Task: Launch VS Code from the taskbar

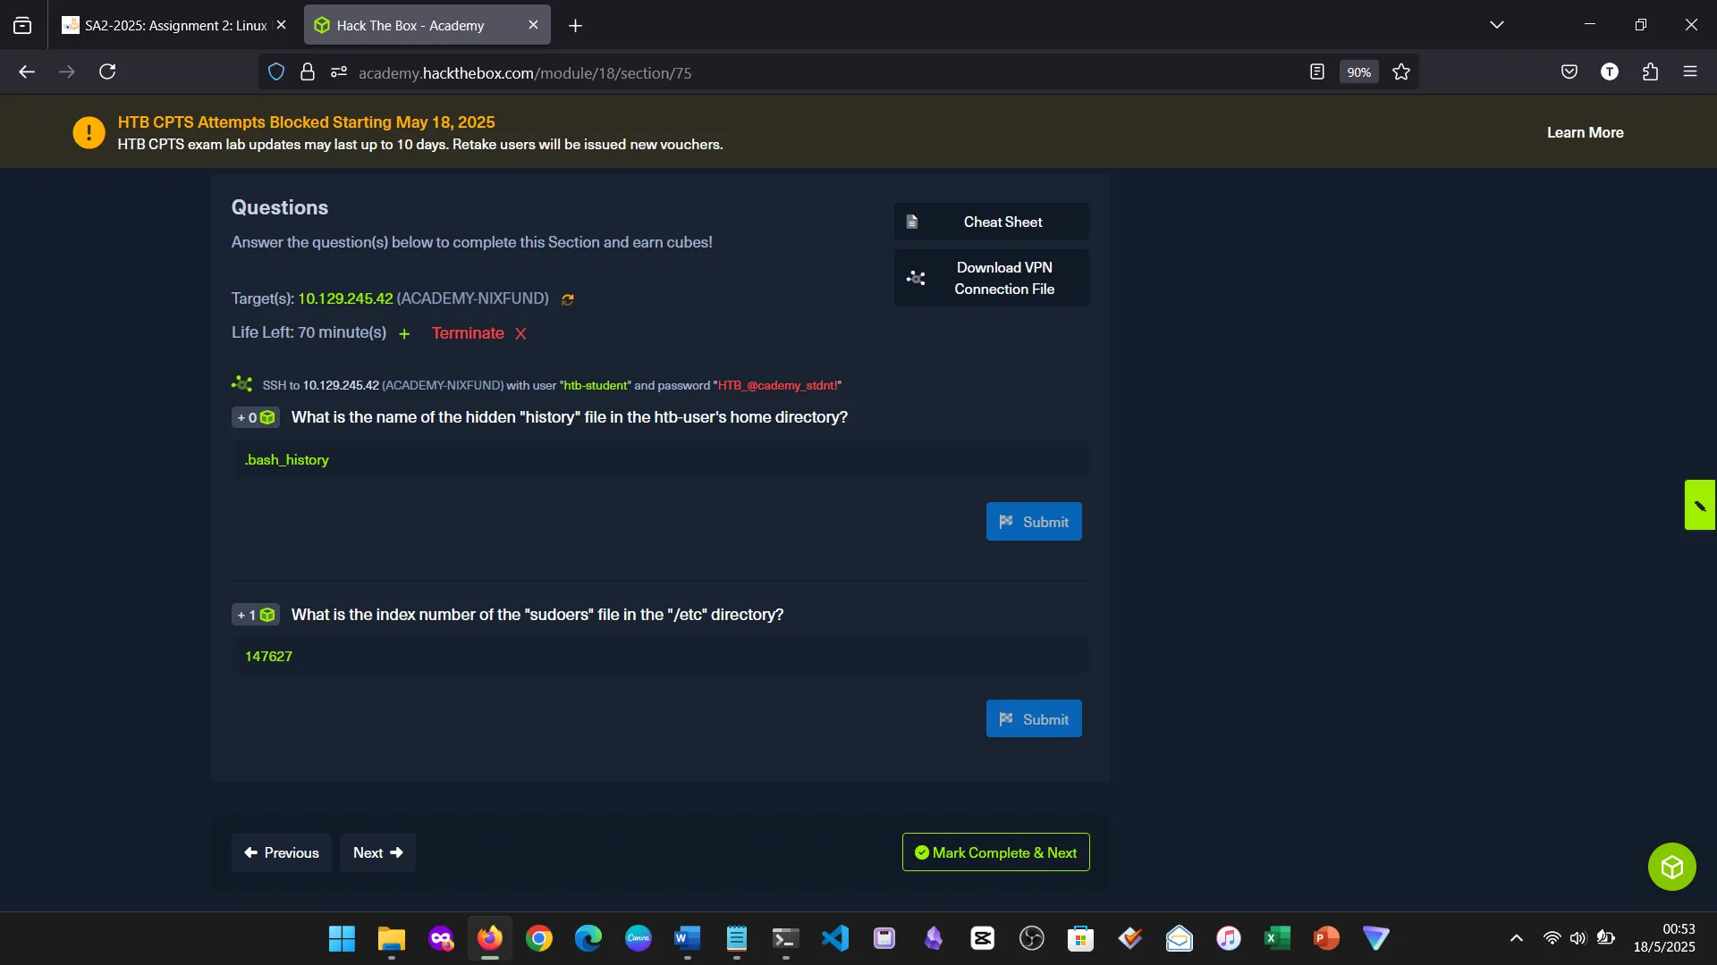Action: 834,938
